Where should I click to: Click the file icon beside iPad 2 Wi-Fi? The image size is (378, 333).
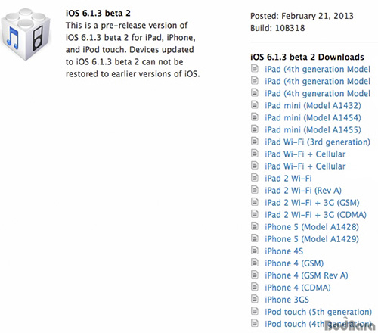click(x=255, y=178)
